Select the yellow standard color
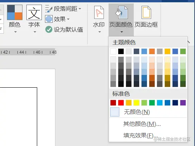Image resolution: width=195 pixels, height=146 pixels. tap(136, 103)
